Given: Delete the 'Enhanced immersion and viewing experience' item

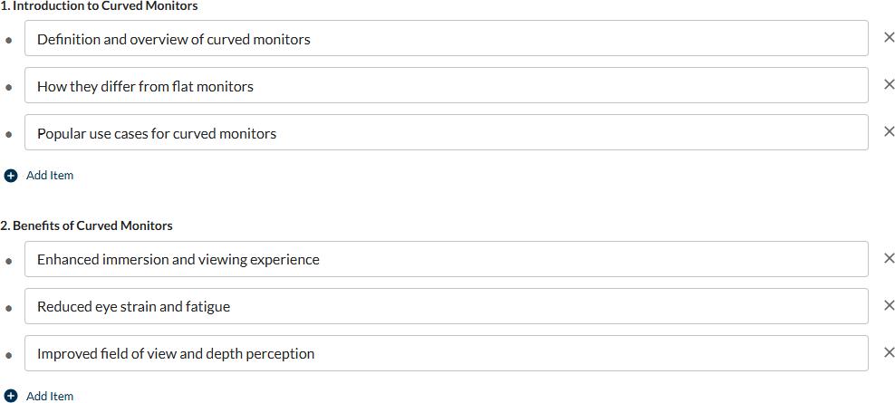Looking at the screenshot, I should click(x=889, y=258).
